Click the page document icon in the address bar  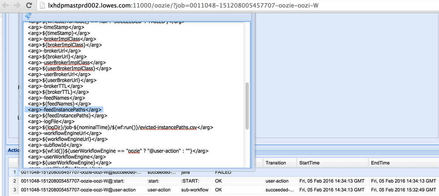pyautogui.click(x=42, y=5)
